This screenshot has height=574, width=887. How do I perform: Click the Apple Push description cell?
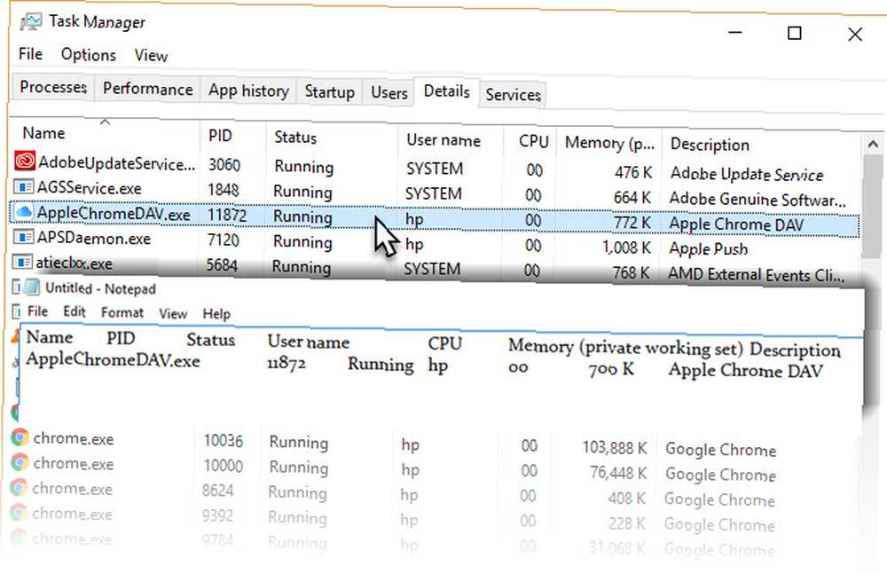click(x=708, y=248)
